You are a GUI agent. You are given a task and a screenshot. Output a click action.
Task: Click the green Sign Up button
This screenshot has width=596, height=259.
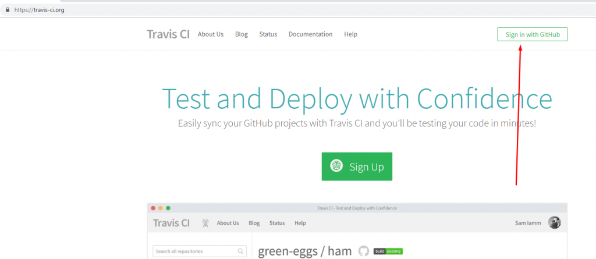coord(357,166)
